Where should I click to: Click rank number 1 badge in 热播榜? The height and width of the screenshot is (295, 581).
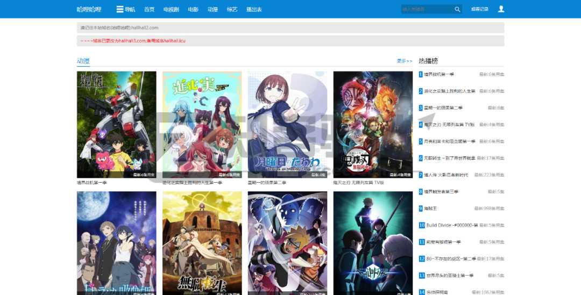pyautogui.click(x=421, y=74)
